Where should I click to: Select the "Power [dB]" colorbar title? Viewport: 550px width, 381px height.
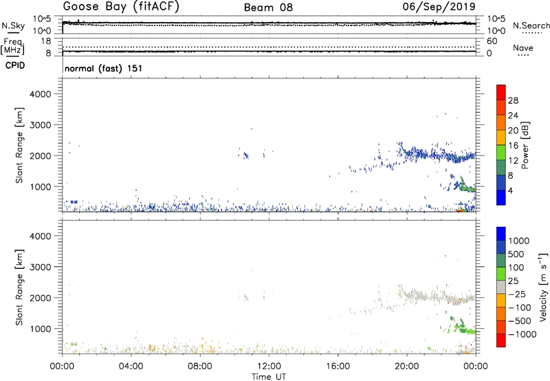tap(525, 145)
